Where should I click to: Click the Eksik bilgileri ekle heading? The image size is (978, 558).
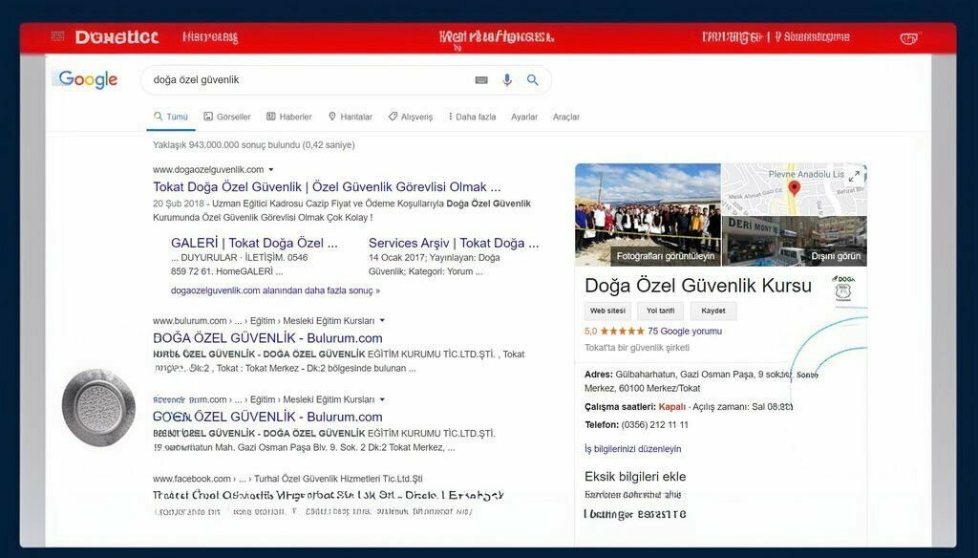(635, 476)
